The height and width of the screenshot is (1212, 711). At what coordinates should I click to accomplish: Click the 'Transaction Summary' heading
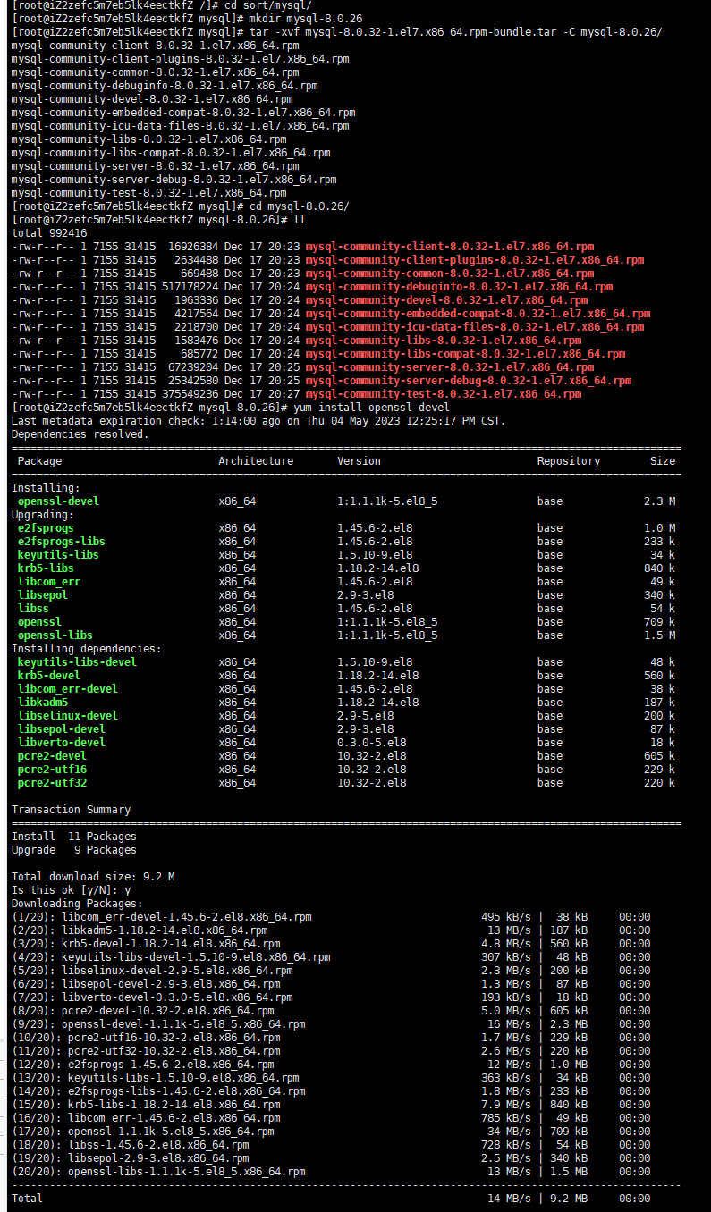71,810
